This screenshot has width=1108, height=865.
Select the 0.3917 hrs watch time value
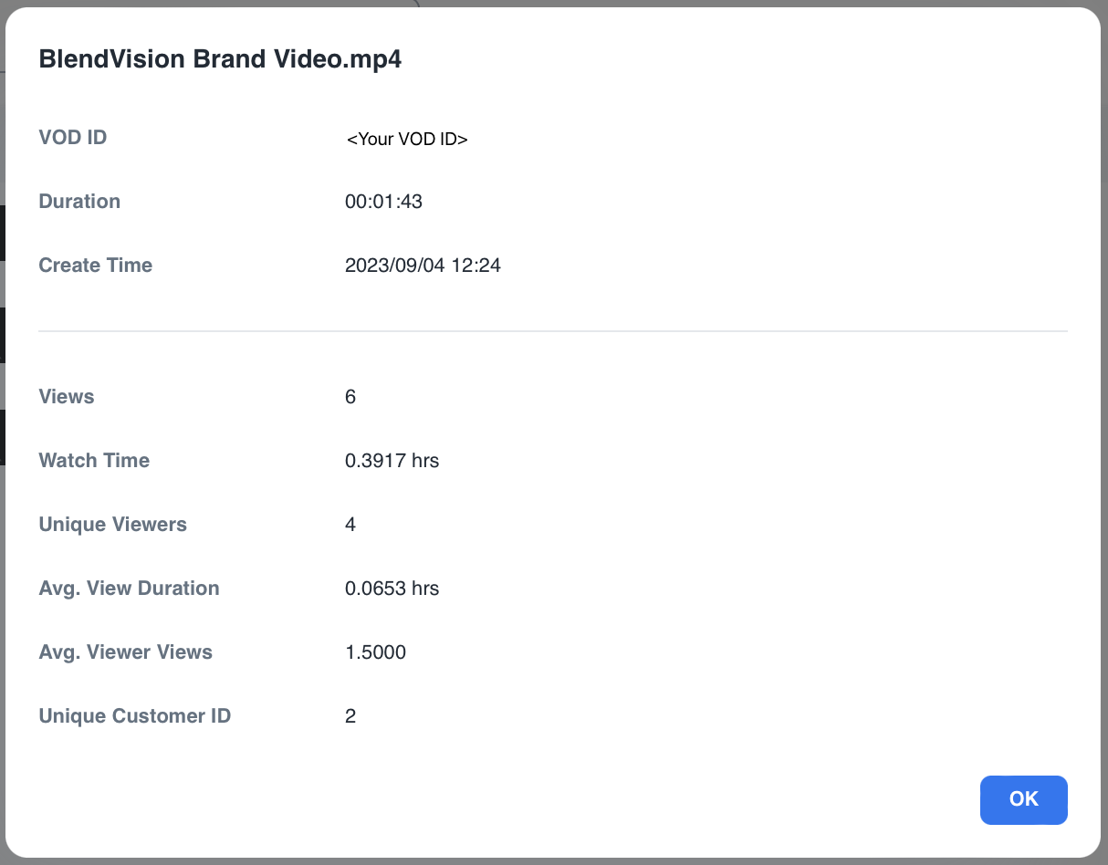[392, 461]
